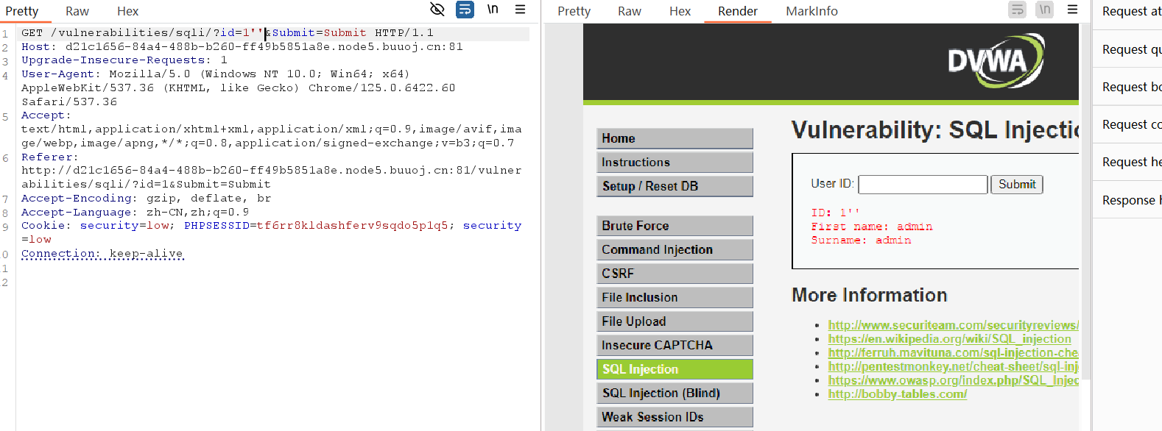
Task: Click the Connection: keep-alive line
Action: [x=102, y=254]
